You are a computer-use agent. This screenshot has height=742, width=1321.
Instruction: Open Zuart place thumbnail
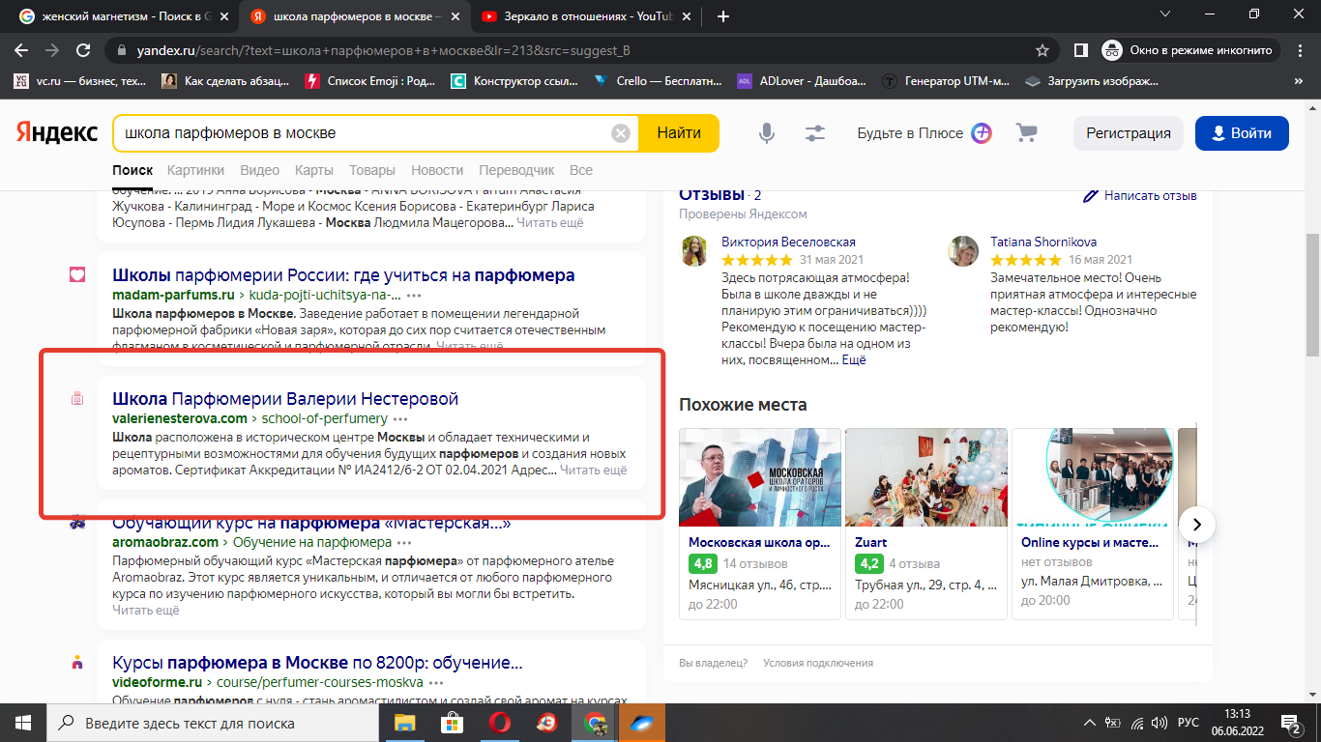926,477
